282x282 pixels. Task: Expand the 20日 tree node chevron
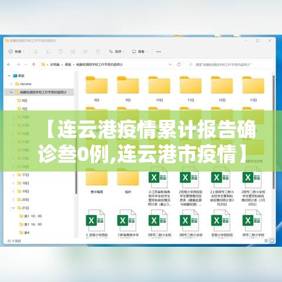coord(13,200)
